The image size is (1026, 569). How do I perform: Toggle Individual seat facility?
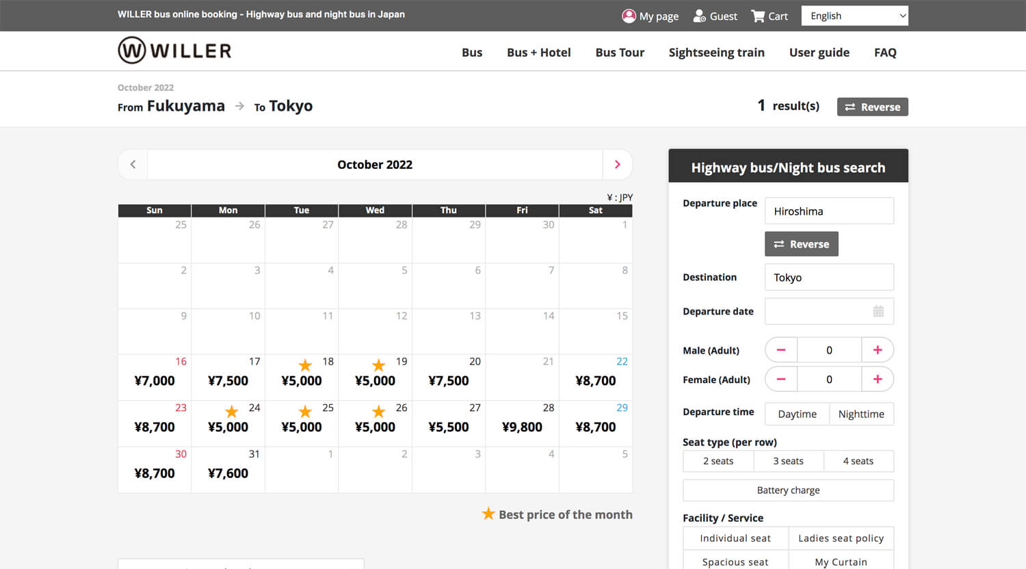735,538
